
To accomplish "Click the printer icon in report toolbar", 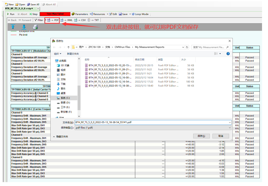I will (x=35, y=27).
